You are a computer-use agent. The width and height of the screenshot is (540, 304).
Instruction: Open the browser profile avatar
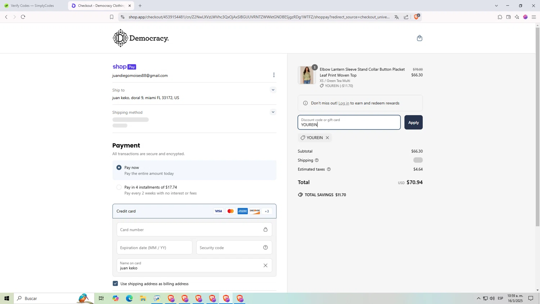pyautogui.click(x=525, y=17)
